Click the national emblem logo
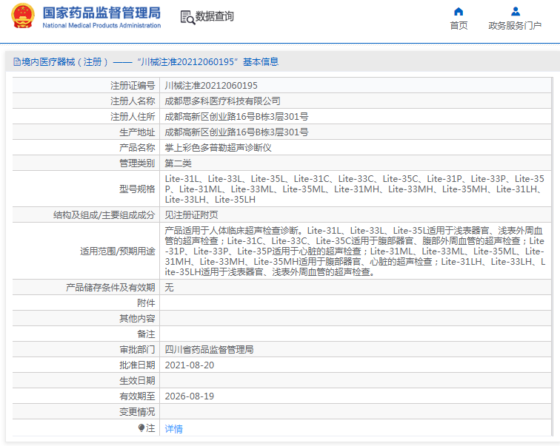Viewport: 560px width, 446px height. [x=22, y=16]
